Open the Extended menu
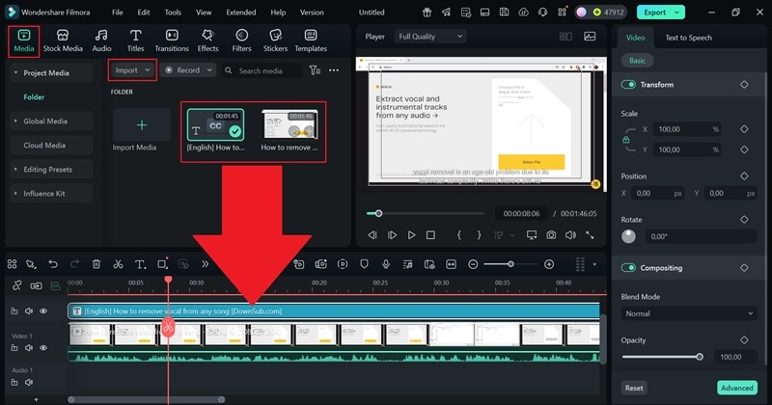Screen dimensions: 772x405 (240, 13)
